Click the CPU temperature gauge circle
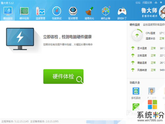Screen dimensions: 165x124 tap(137, 35)
